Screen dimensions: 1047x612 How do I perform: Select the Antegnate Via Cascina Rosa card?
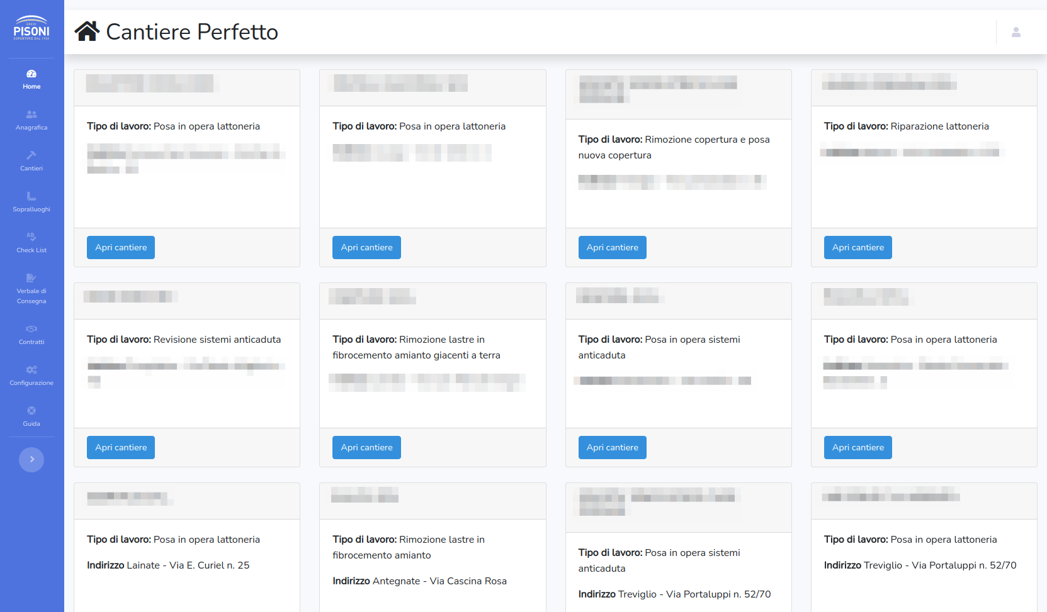[x=433, y=581]
